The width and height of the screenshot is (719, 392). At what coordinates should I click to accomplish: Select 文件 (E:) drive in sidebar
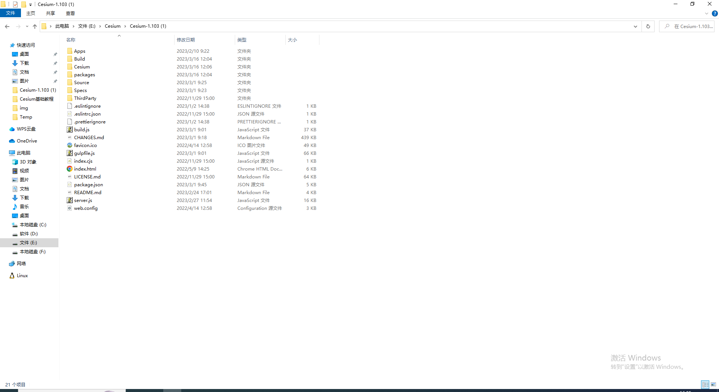click(x=28, y=243)
